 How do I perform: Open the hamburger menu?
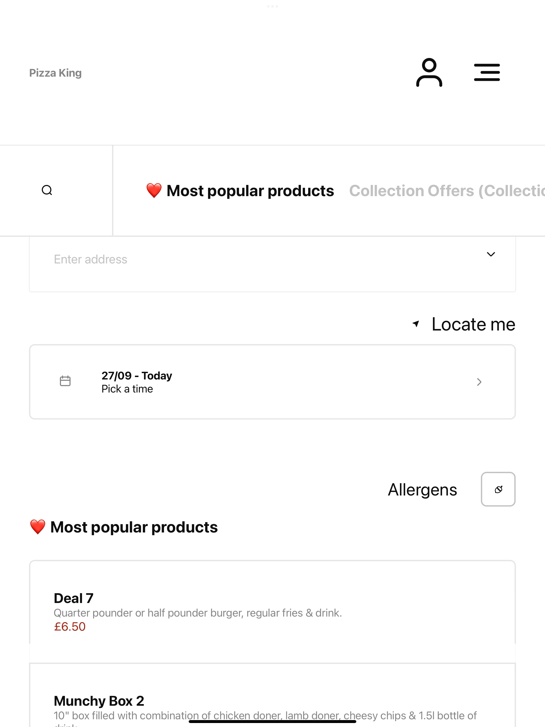[487, 72]
